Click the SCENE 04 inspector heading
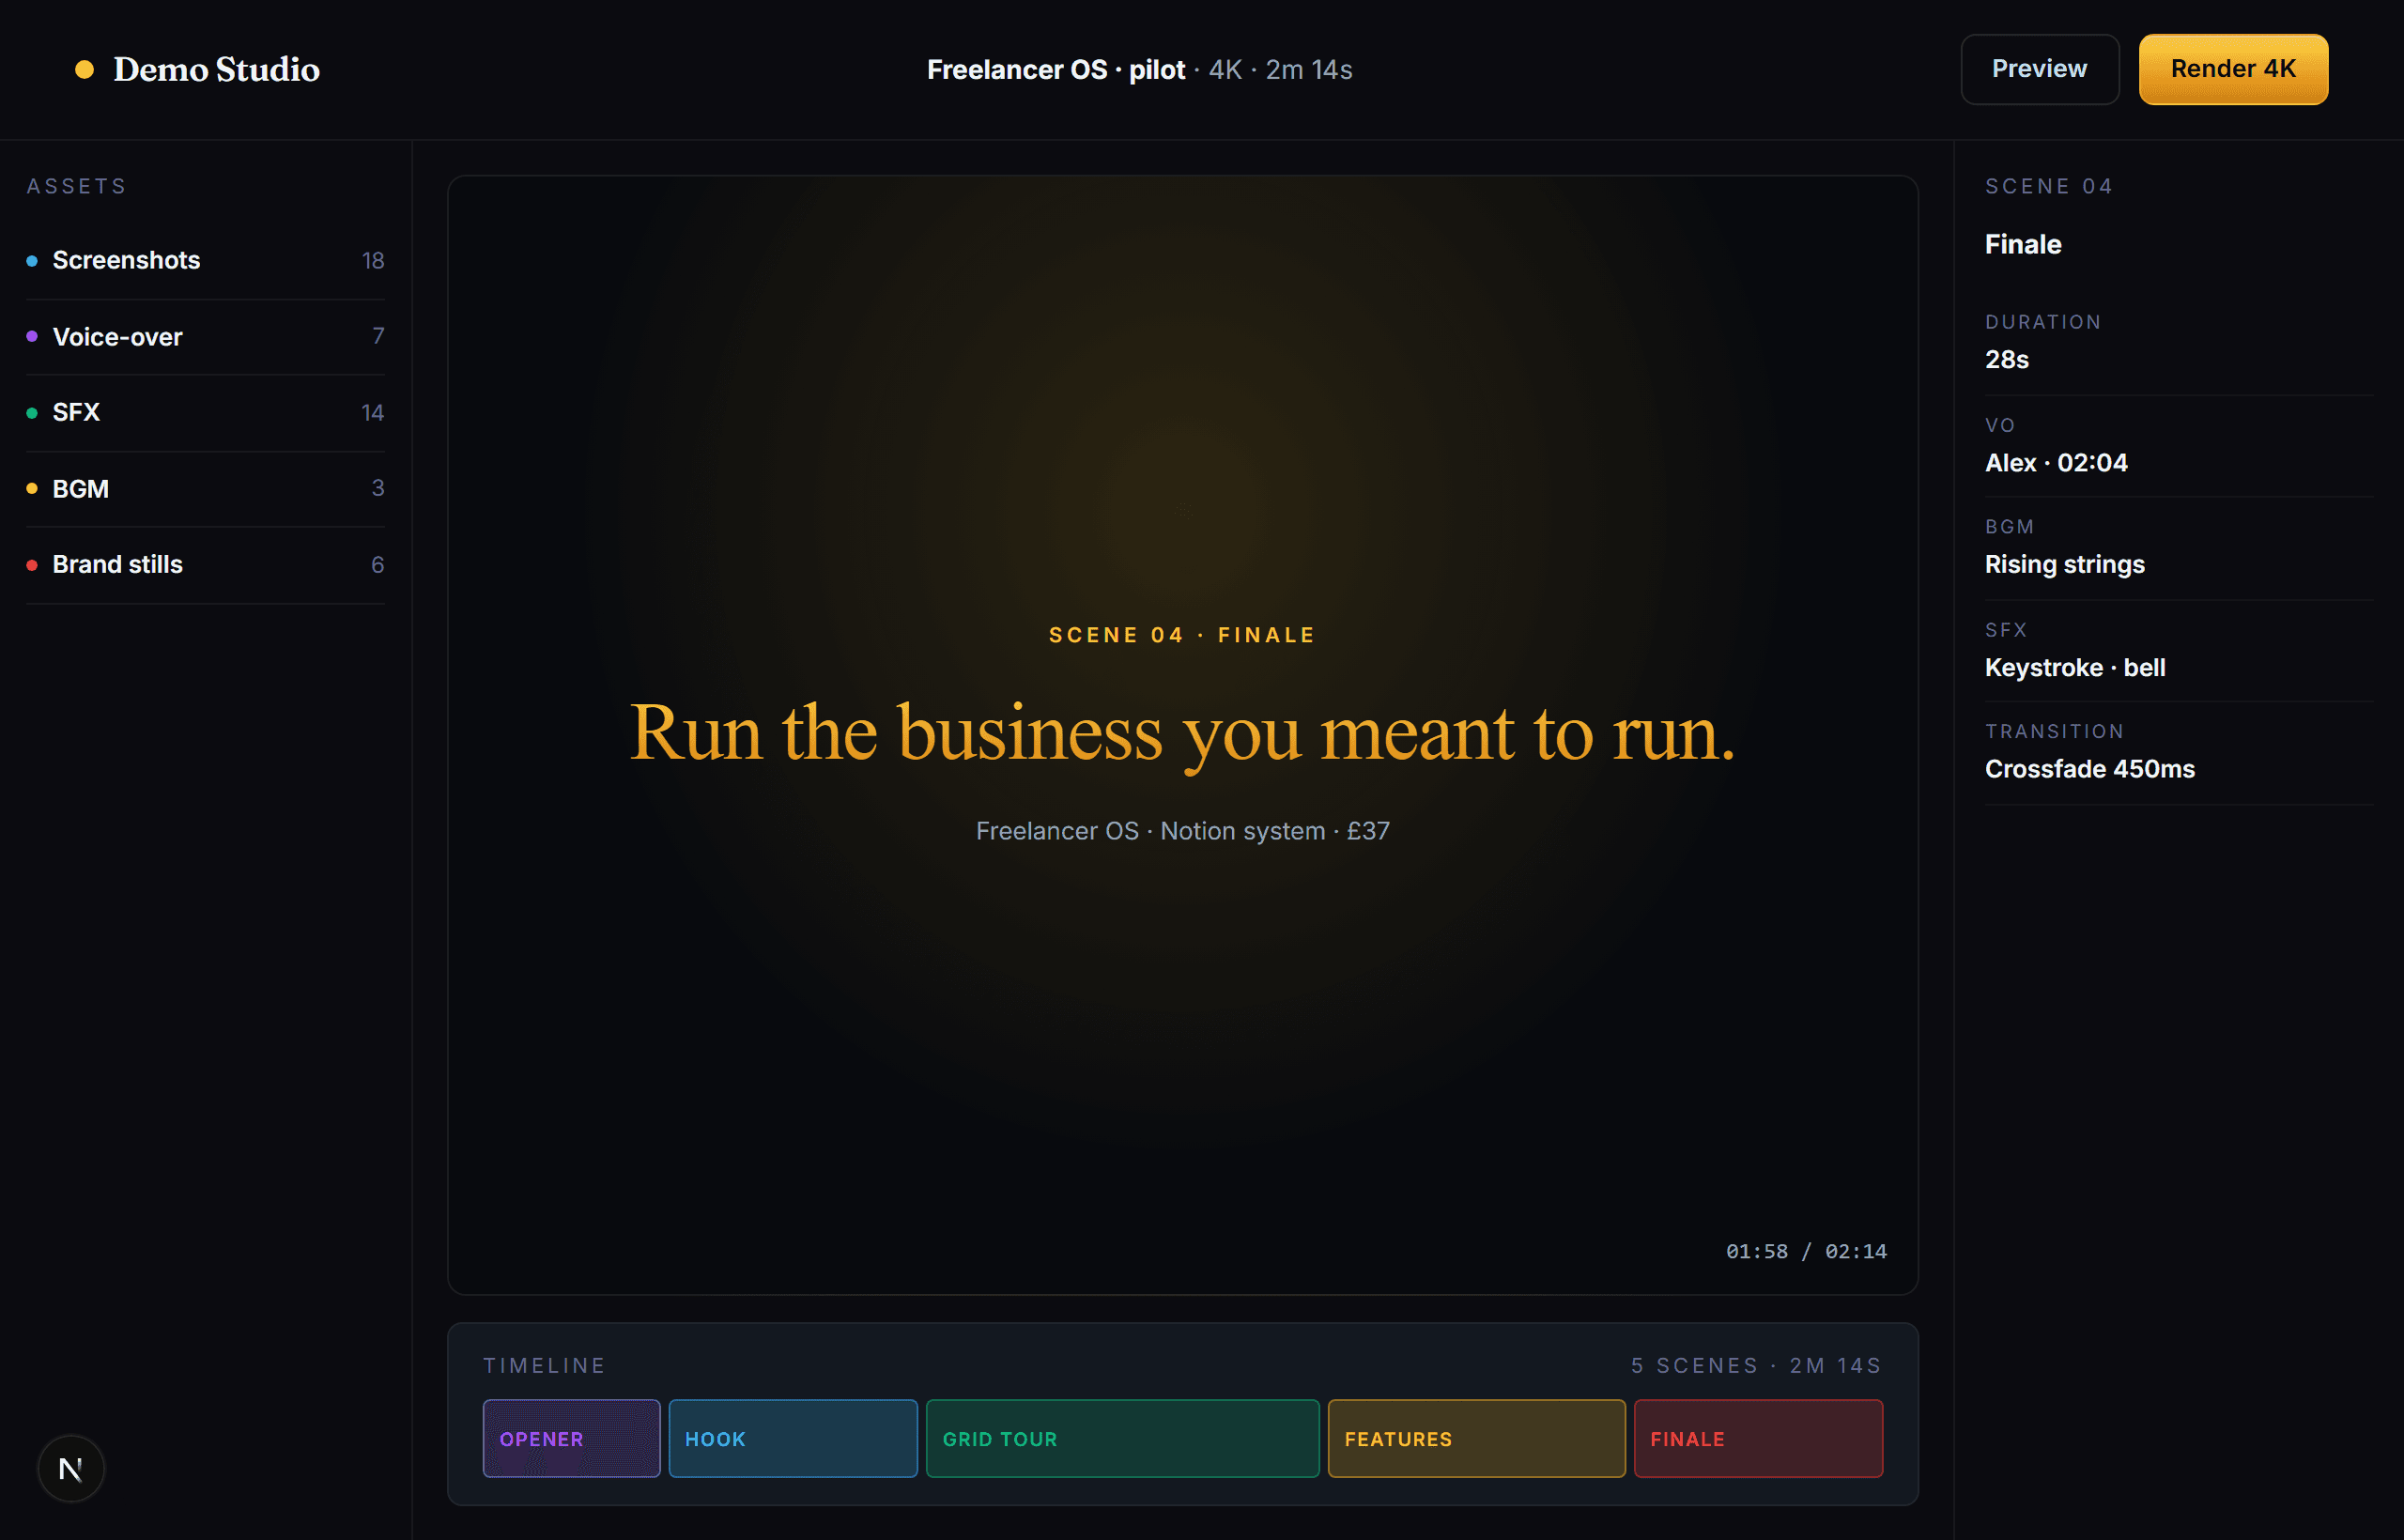2404x1540 pixels. point(2049,187)
